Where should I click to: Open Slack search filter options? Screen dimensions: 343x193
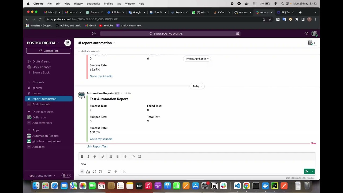pos(237,34)
